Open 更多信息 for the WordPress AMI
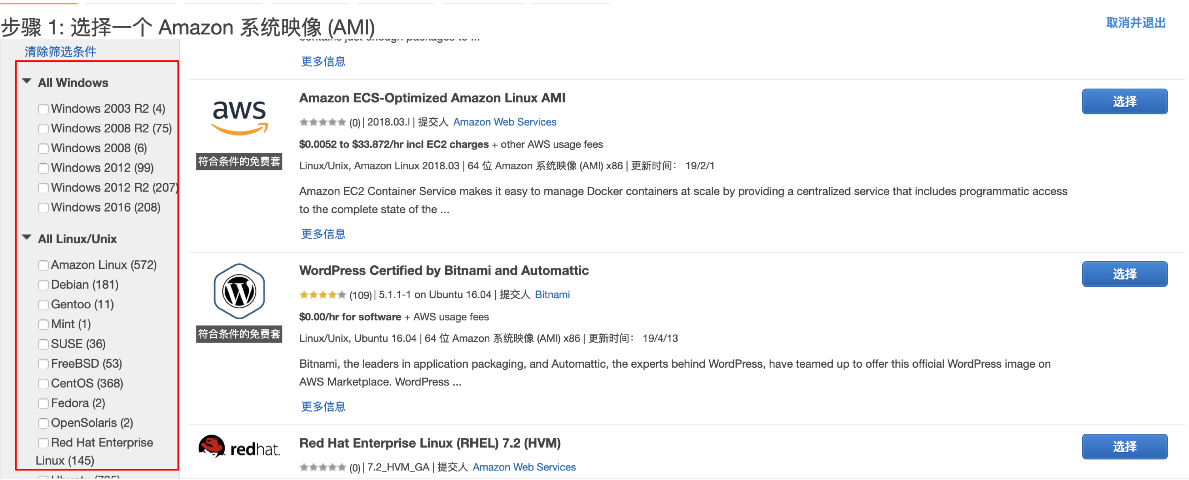This screenshot has height=480, width=1189. click(x=323, y=406)
